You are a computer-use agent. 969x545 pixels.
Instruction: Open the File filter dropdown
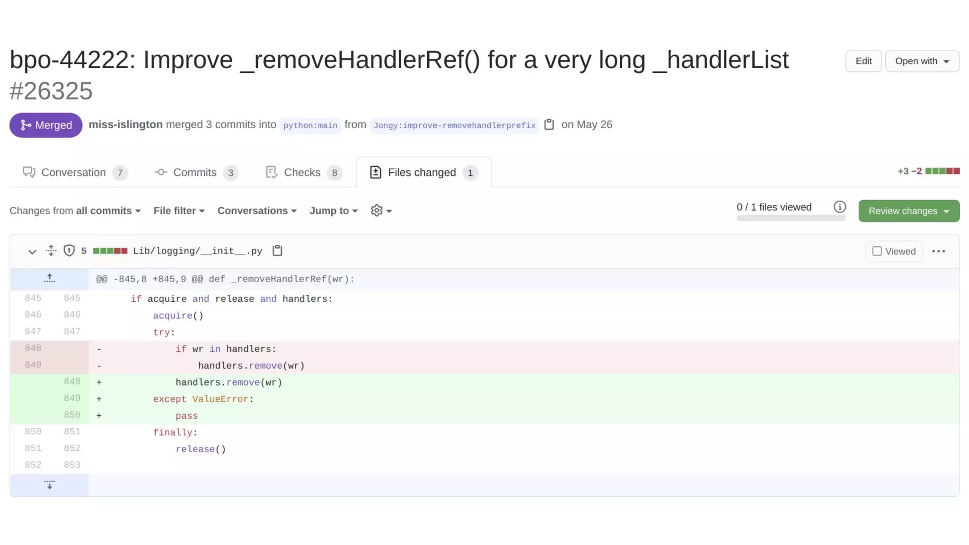click(x=179, y=211)
